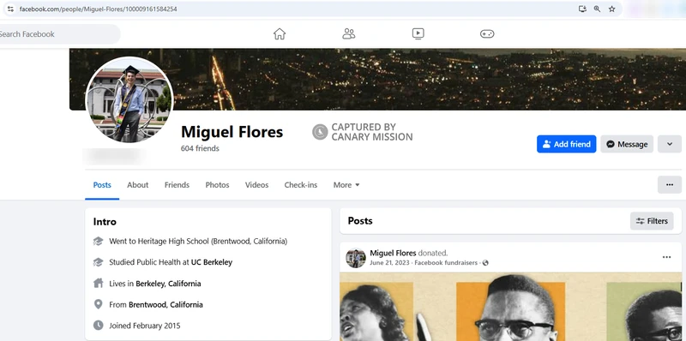Select the Photos tab

(x=217, y=185)
